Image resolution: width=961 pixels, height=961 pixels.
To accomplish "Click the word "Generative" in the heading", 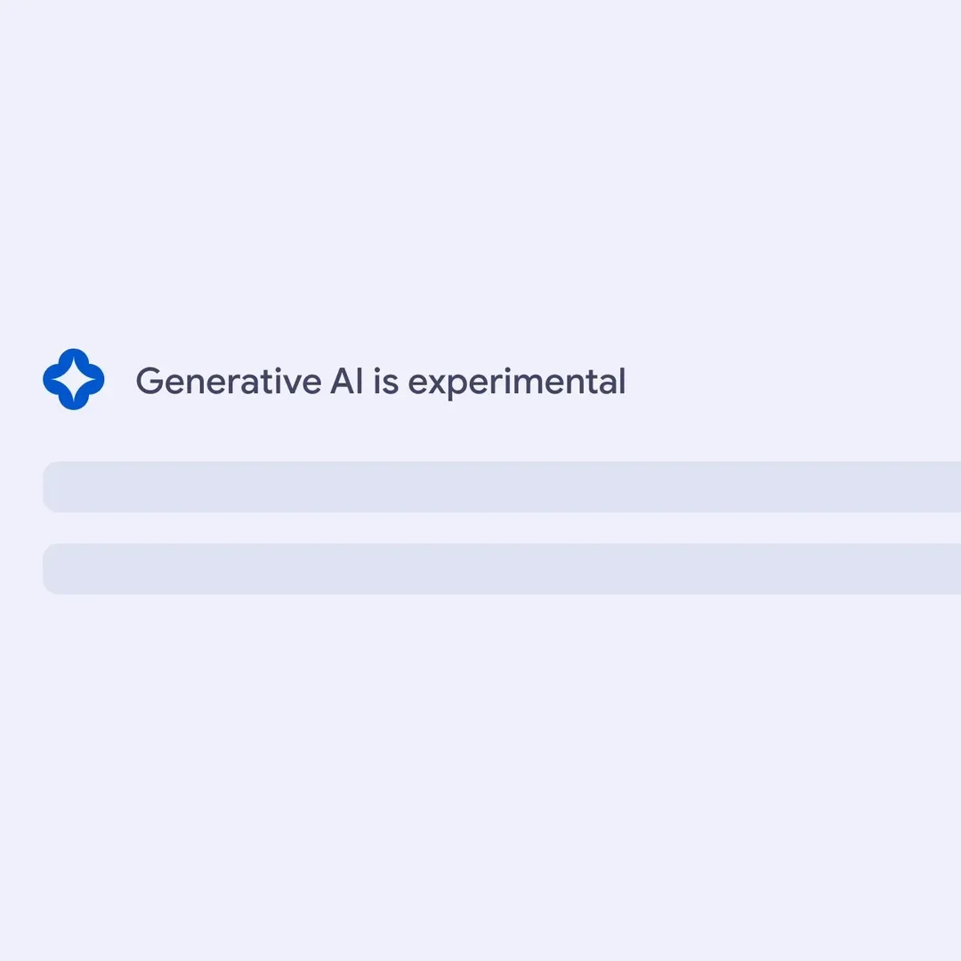I will pos(228,382).
